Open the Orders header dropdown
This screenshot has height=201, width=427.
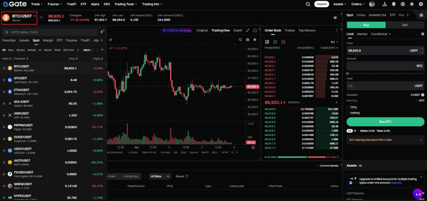(357, 4)
